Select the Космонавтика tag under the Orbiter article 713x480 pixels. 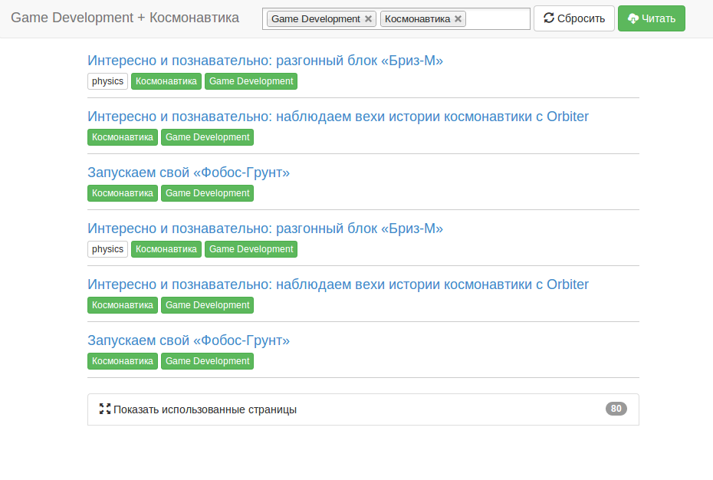click(122, 137)
